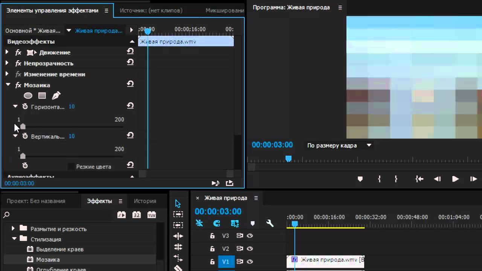
Task: Select the Выделение краев effect
Action: coord(60,249)
